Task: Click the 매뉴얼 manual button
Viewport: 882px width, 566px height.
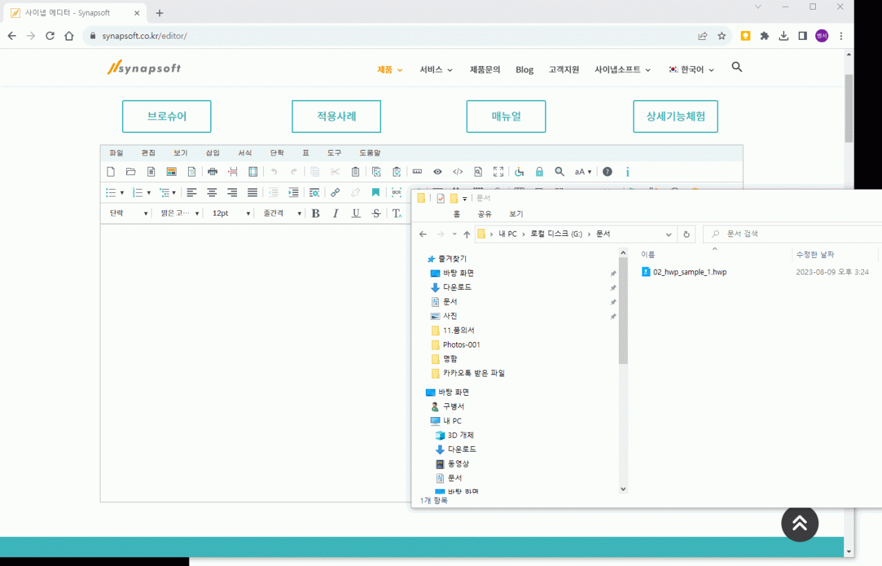Action: click(x=506, y=117)
